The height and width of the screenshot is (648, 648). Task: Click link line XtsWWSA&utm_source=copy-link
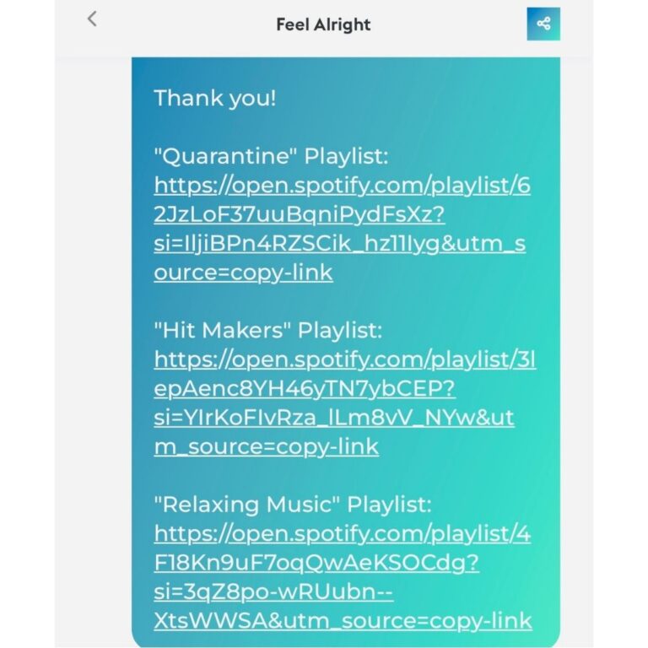[343, 621]
